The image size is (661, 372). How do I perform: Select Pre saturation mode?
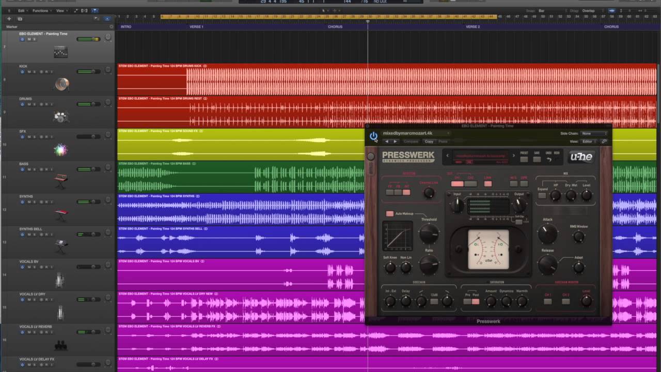pos(467,301)
